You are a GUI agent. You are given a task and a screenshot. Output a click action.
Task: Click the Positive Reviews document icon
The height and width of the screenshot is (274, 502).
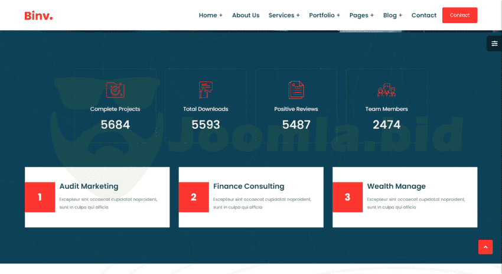pyautogui.click(x=296, y=90)
